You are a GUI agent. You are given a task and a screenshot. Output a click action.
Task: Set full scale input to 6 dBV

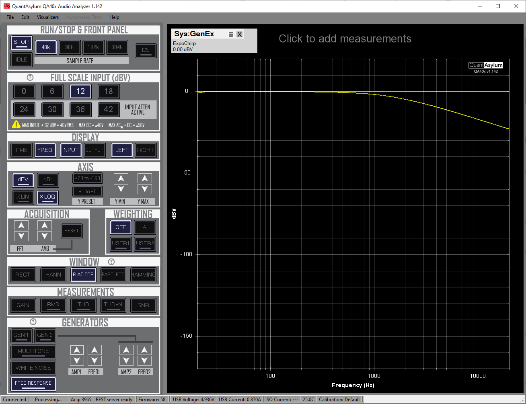(x=52, y=91)
